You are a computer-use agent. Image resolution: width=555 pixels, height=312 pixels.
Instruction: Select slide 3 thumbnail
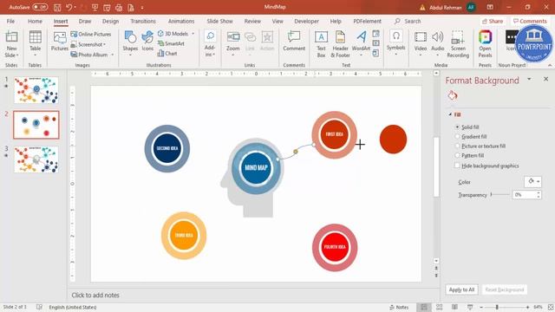point(36,159)
